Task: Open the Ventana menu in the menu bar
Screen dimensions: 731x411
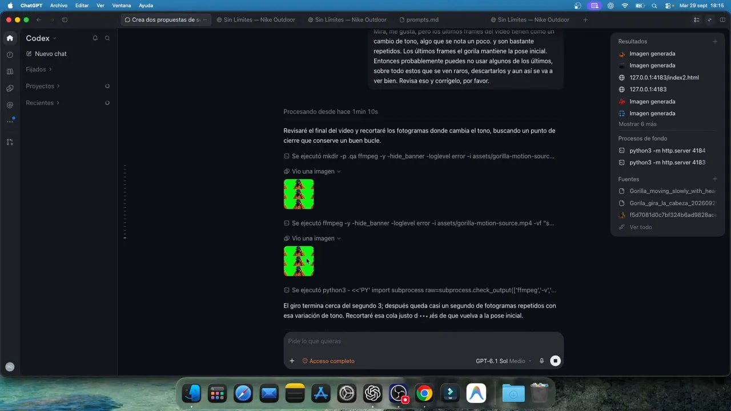Action: (121, 5)
